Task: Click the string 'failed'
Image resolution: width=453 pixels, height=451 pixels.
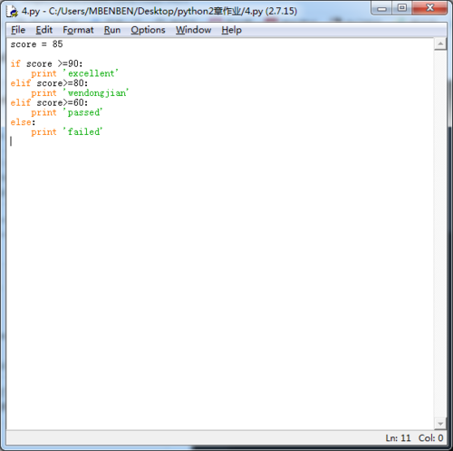Action: pyautogui.click(x=82, y=132)
